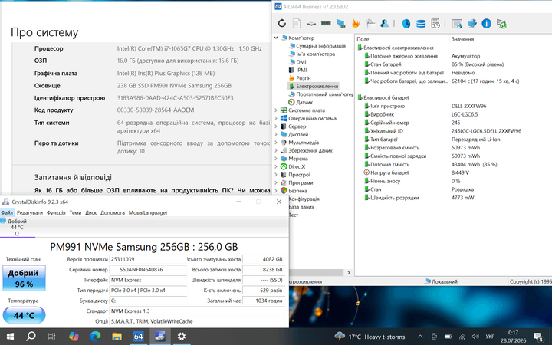Click the Поле column header
Viewport: 552px width, 345px height.
coord(363,39)
